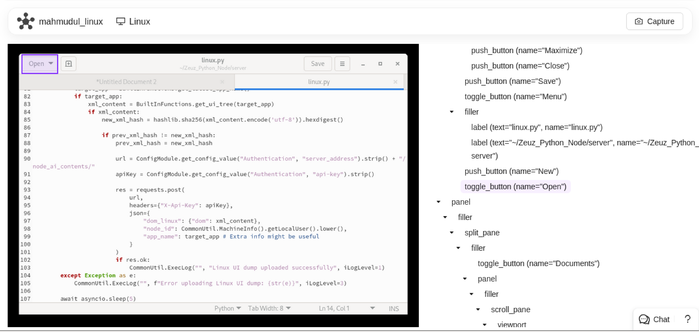Open the gedit hamburger menu

click(342, 64)
